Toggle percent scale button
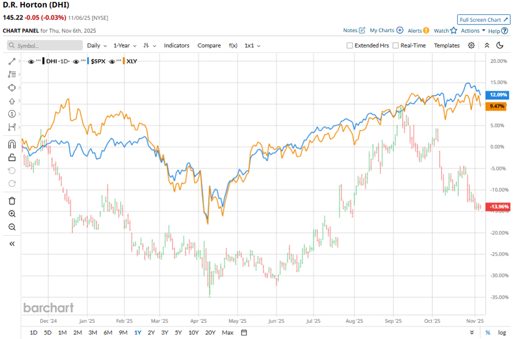 pyautogui.click(x=488, y=332)
